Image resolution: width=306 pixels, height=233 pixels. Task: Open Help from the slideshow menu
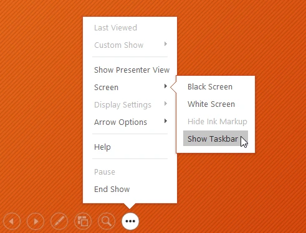[102, 147]
